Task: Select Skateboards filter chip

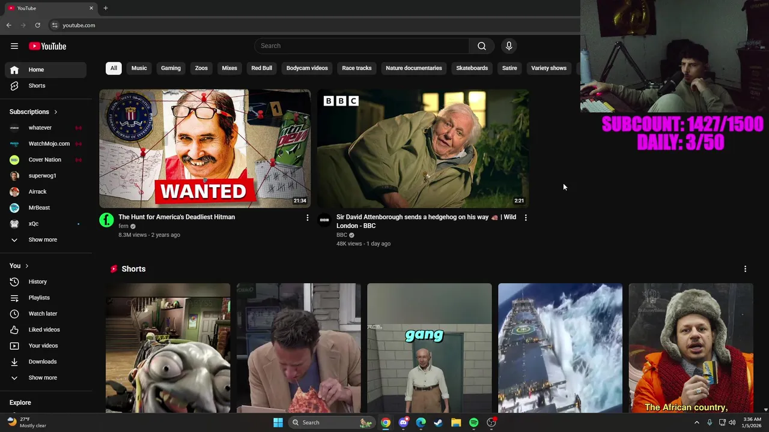Action: click(x=472, y=68)
